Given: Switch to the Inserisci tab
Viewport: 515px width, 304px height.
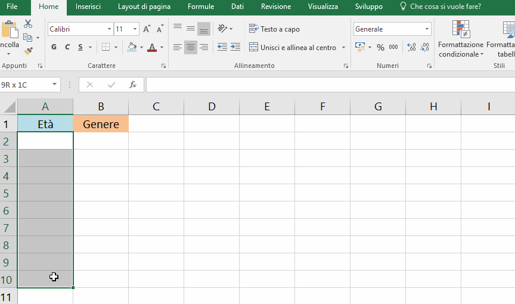Looking at the screenshot, I should point(88,7).
